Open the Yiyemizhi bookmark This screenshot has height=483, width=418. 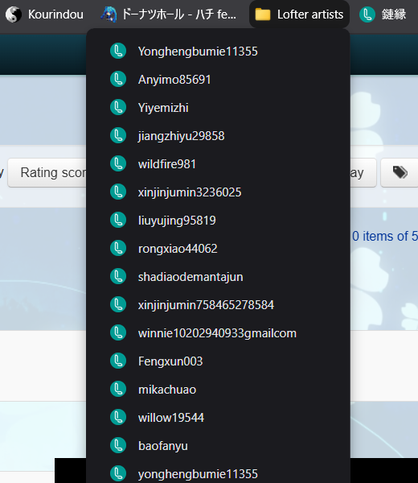(x=218, y=108)
